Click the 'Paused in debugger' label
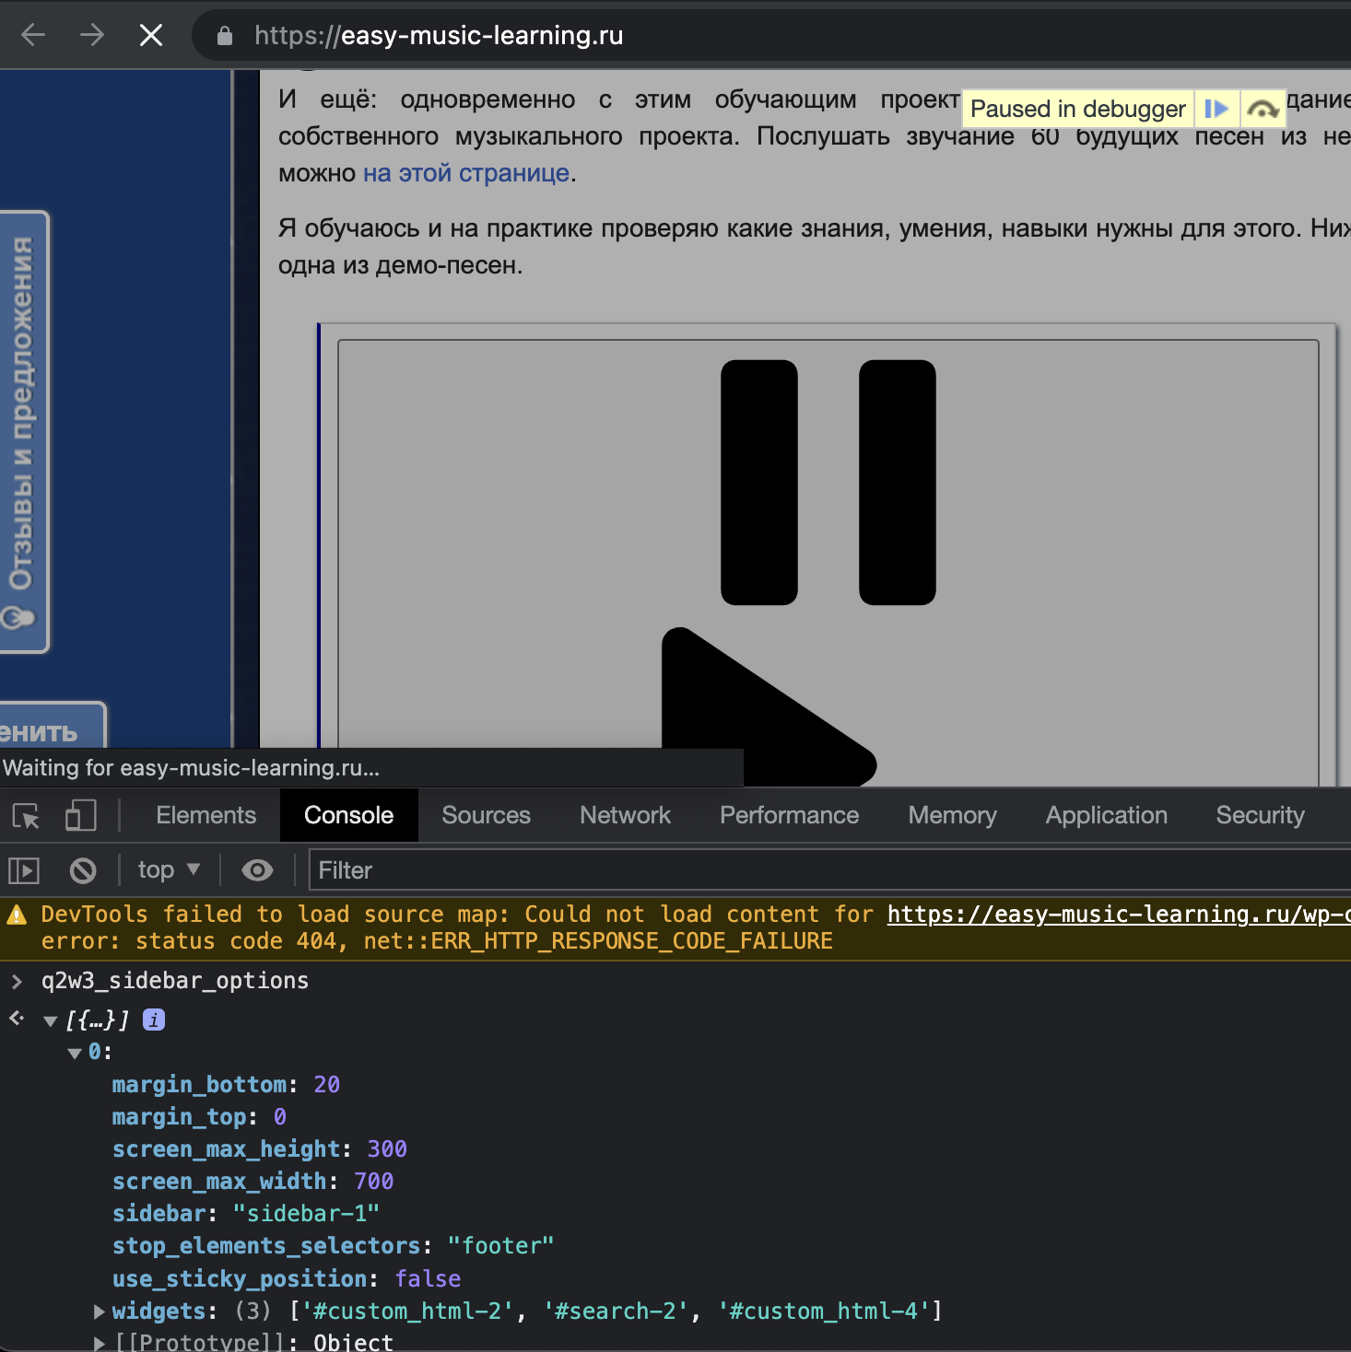Image resolution: width=1351 pixels, height=1352 pixels. [x=1078, y=109]
